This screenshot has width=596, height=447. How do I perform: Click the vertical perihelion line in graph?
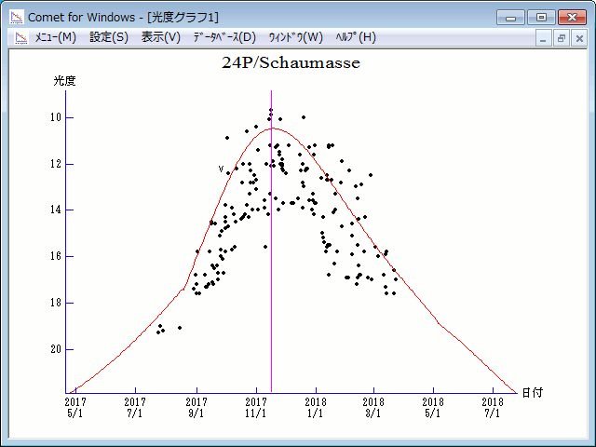click(x=271, y=279)
